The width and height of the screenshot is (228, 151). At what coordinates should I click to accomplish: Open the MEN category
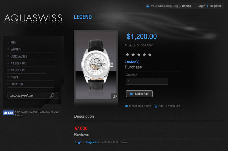click(13, 43)
